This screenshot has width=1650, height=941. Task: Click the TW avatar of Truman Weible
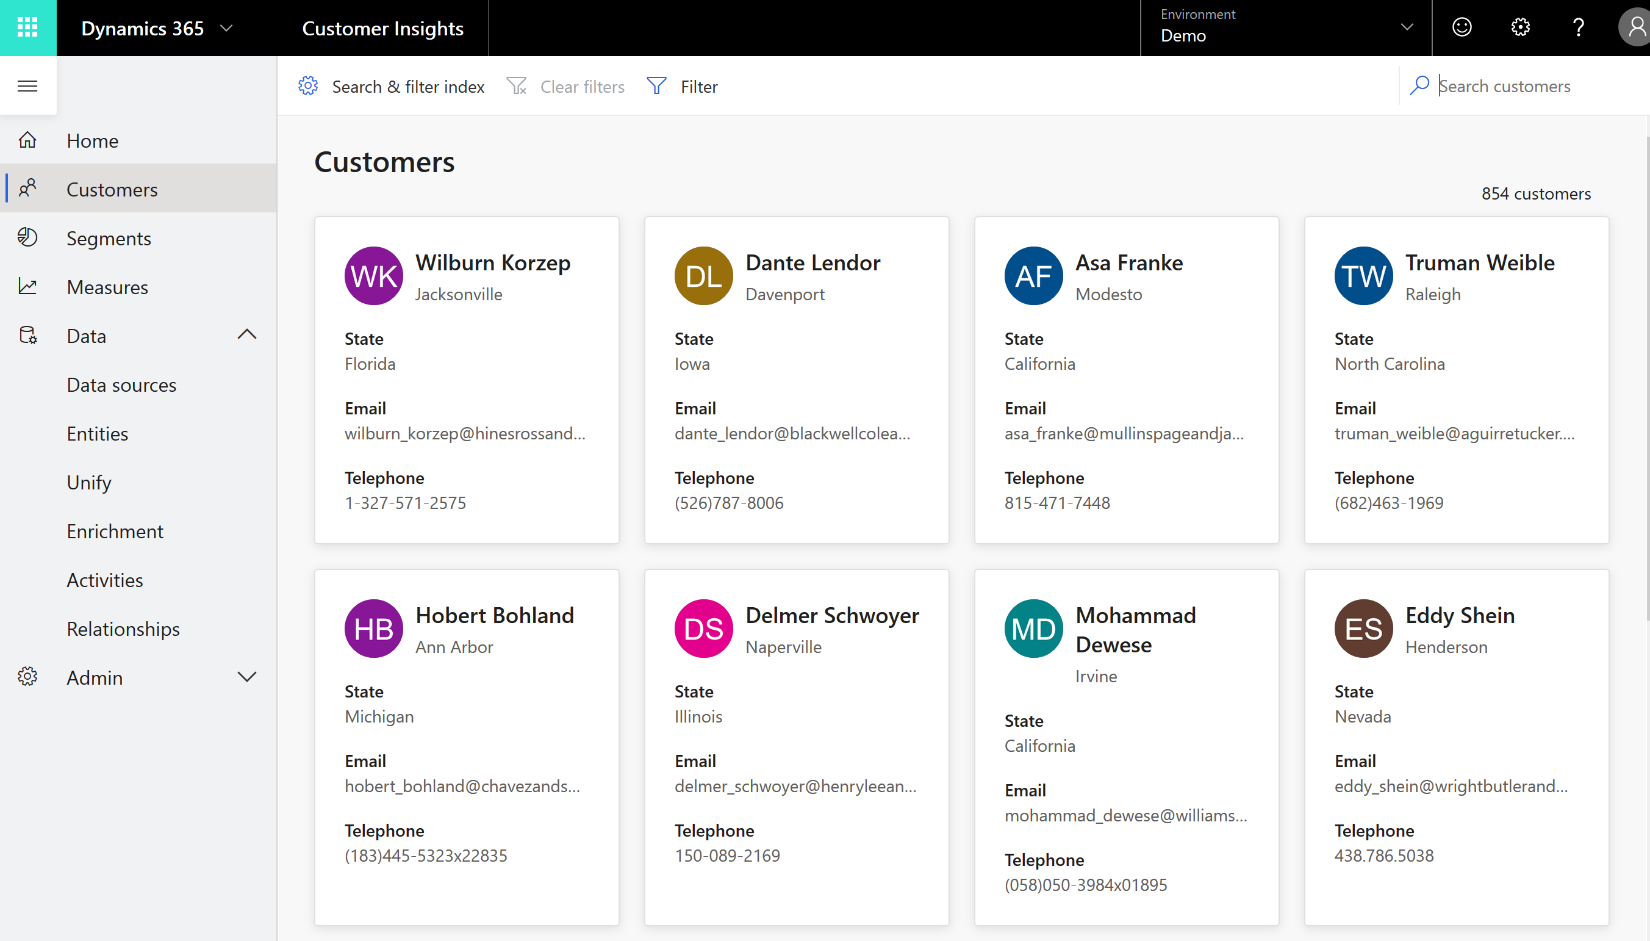[1364, 276]
